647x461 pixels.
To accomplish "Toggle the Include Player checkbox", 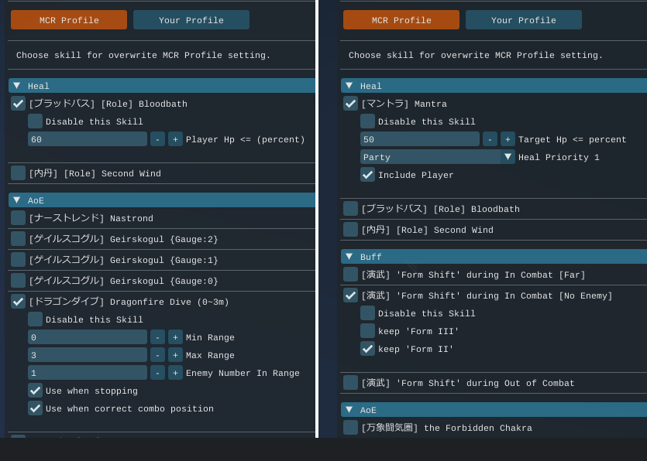I will (367, 175).
